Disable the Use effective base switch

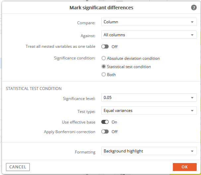[105, 122]
